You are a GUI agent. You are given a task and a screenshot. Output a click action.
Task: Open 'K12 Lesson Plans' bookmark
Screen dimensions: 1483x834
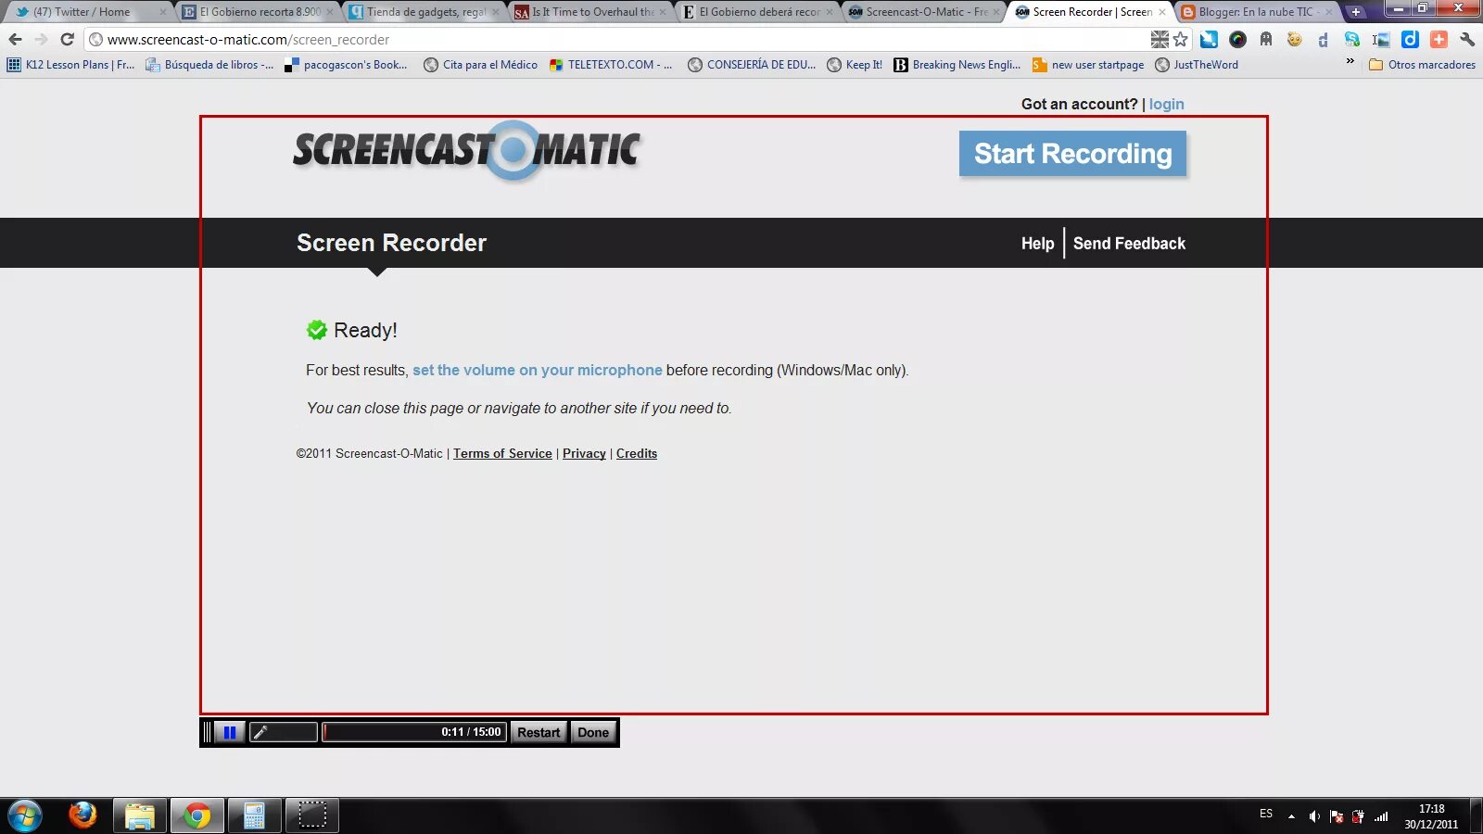pos(71,65)
